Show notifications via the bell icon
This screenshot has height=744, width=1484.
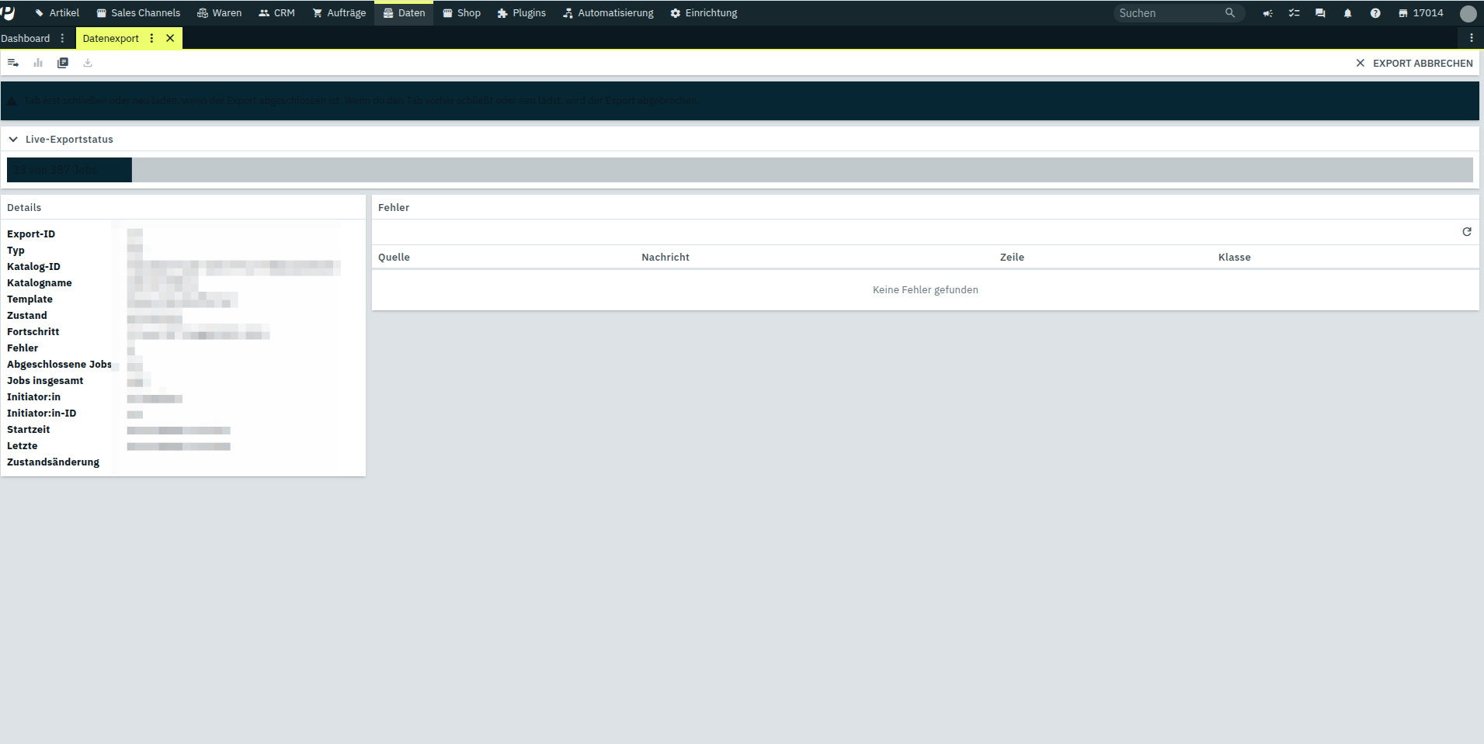click(1347, 13)
